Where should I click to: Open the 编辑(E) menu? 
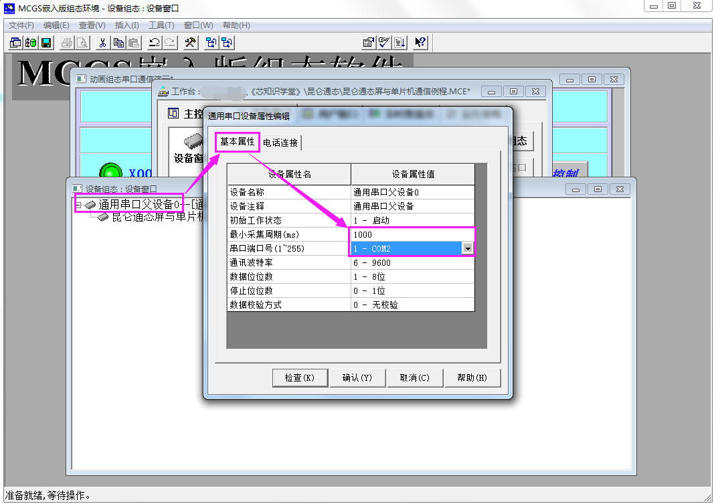click(56, 25)
